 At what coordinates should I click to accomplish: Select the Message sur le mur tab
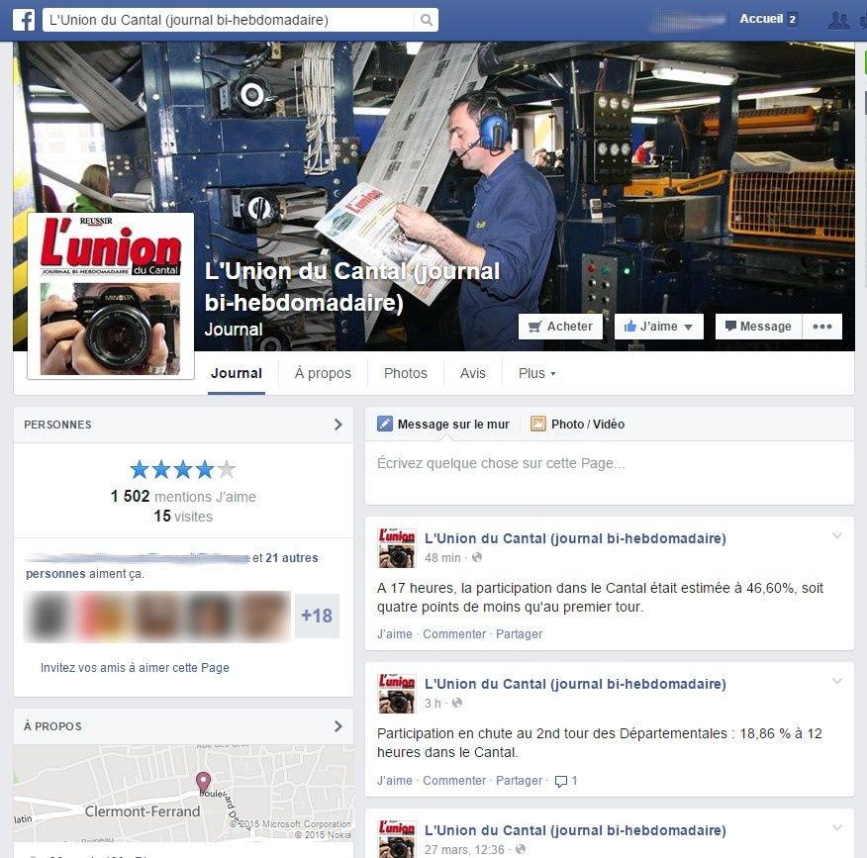(x=443, y=424)
